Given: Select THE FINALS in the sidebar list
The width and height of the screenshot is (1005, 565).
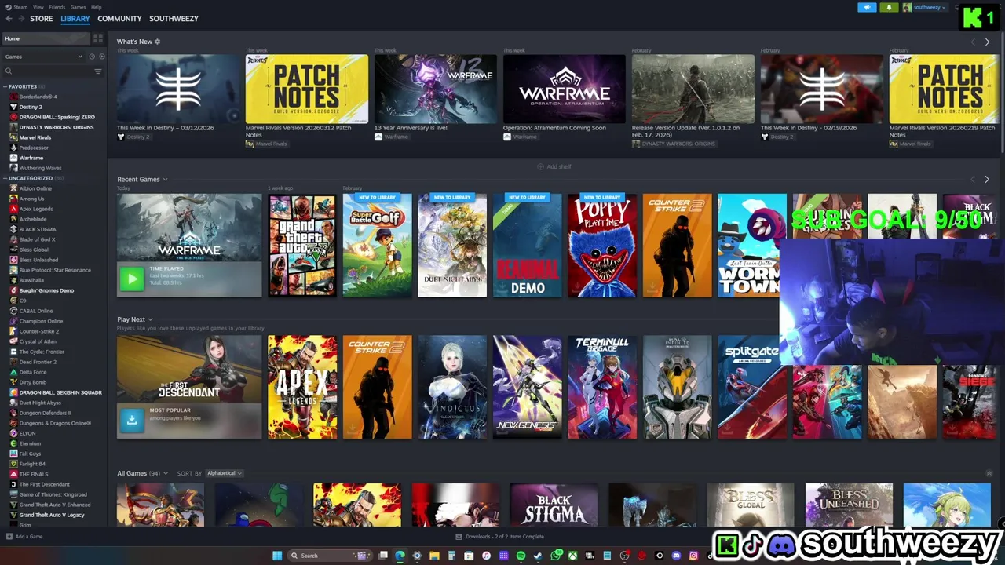Looking at the screenshot, I should 34,474.
